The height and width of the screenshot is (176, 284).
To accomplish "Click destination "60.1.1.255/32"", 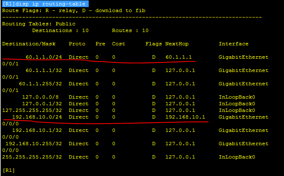I will 40,84.
